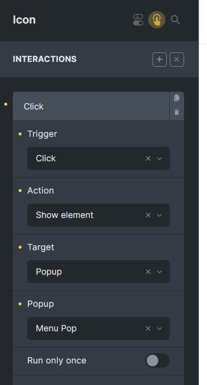207x385 pixels.
Task: Open the panel search magnifier icon
Action: coord(175,20)
